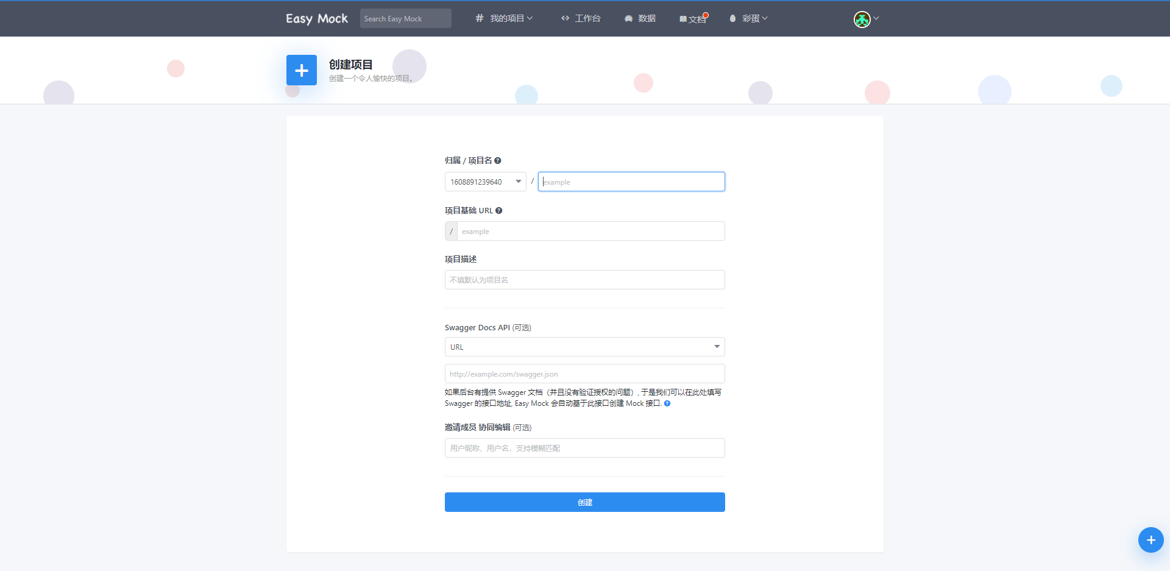Click the project name input field
Viewport: 1170px width, 571px height.
coord(631,182)
